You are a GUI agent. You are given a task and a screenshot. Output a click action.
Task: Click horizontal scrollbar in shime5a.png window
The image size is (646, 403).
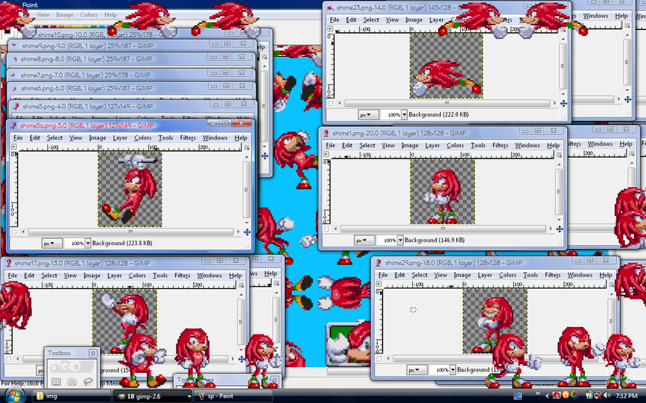(x=131, y=232)
